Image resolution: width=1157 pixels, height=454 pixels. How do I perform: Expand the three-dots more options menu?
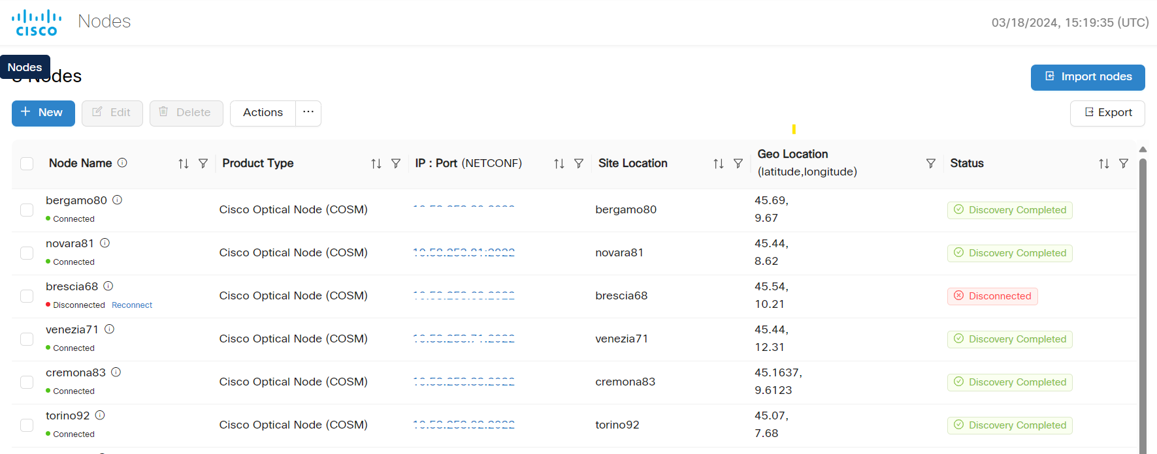click(308, 113)
